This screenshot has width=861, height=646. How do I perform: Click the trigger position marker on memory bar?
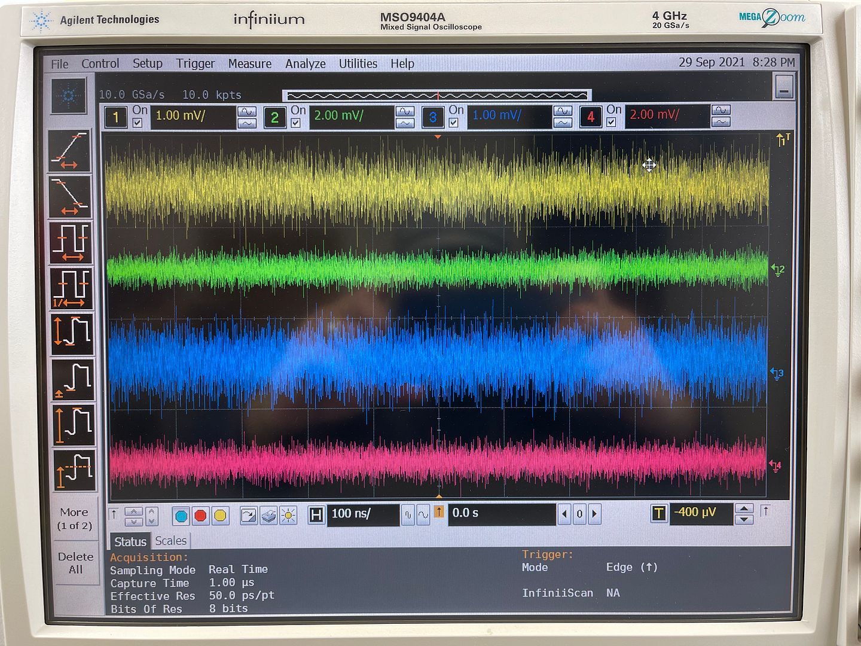pyautogui.click(x=438, y=96)
